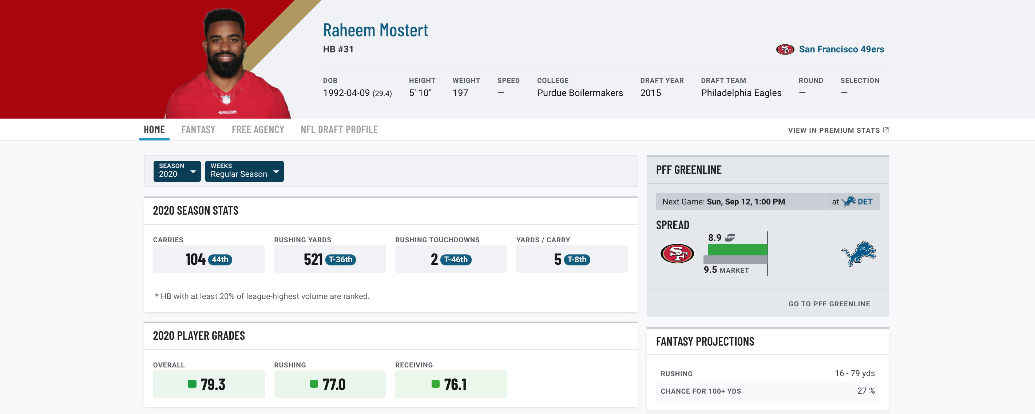Click the external-link icon after Premium Stats
The height and width of the screenshot is (414, 1035).
[885, 130]
